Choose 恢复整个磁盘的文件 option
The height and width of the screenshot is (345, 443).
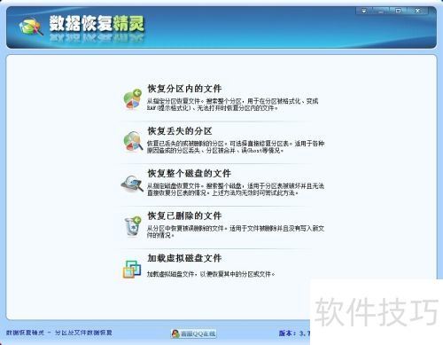pyautogui.click(x=189, y=173)
